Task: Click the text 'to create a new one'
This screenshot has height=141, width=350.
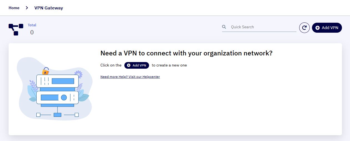Action: click(169, 65)
